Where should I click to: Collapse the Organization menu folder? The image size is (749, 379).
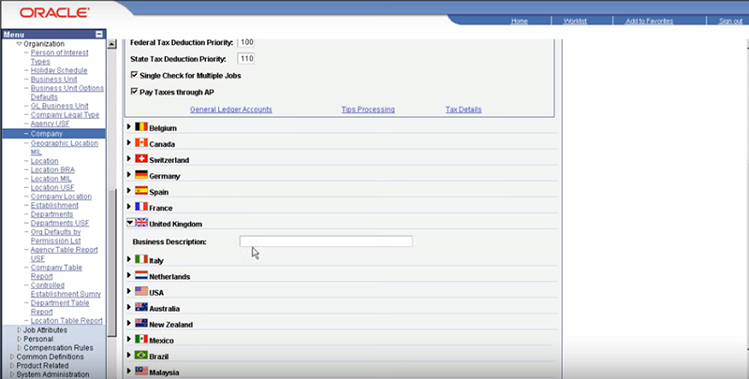(x=19, y=44)
